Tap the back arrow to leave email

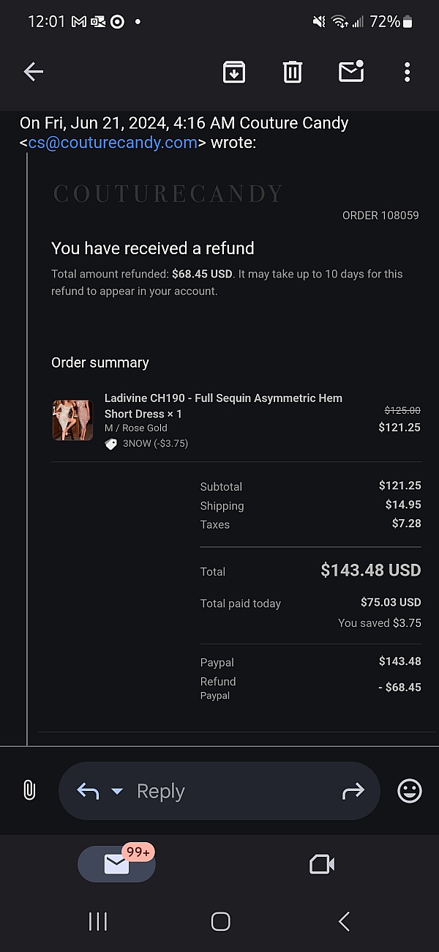pos(34,71)
